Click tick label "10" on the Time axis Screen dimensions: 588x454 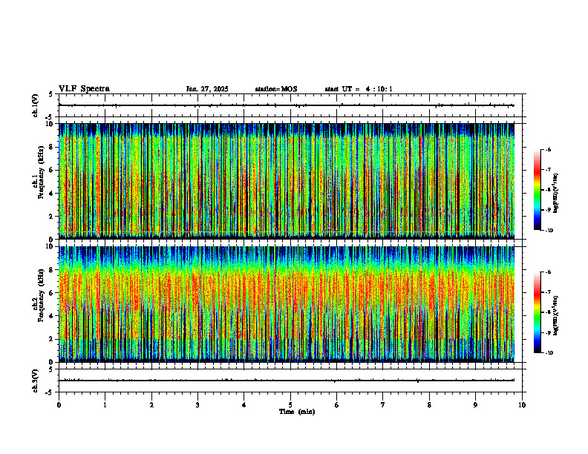point(522,405)
